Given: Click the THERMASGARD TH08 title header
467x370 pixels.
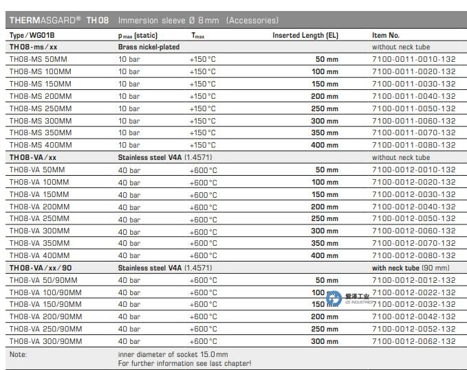Looking at the screenshot, I should tap(59, 21).
